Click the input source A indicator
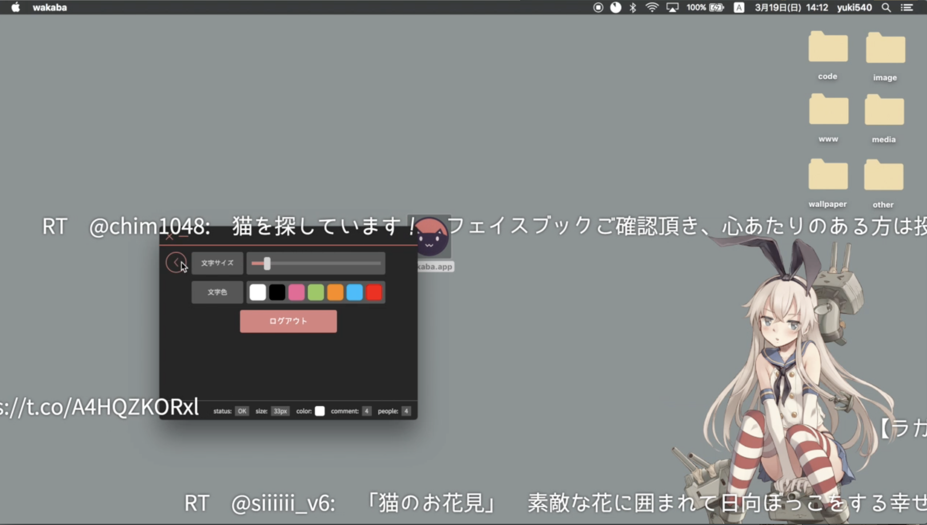The width and height of the screenshot is (927, 525). coord(739,8)
